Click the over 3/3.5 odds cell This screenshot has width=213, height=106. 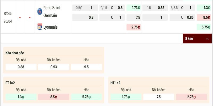pyautogui.click(x=182, y=8)
